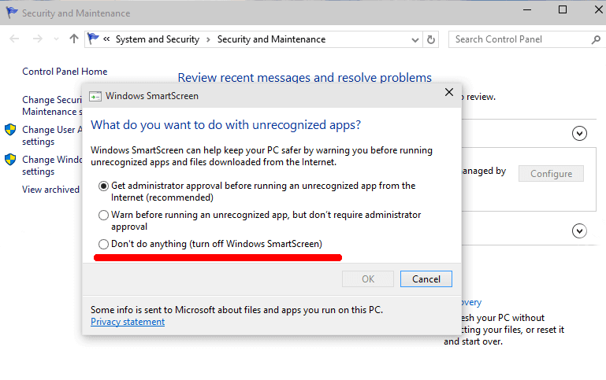This screenshot has height=380, width=606.
Task: Open the recent locations dropdown arrow
Action: pos(57,39)
